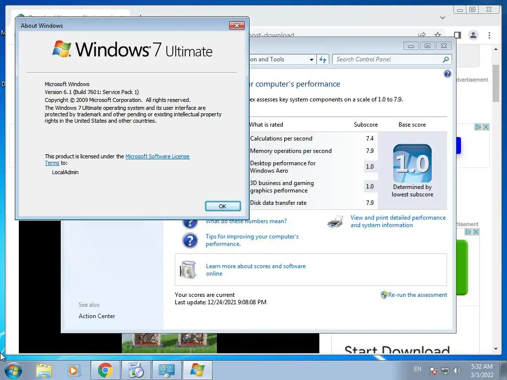The width and height of the screenshot is (507, 380).
Task: Open Learn more about scores and software online
Action: (255, 270)
